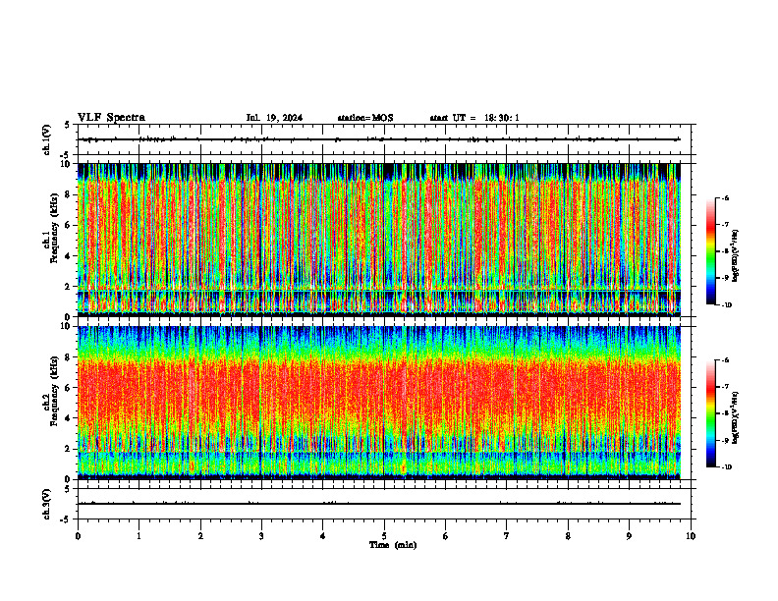Click the "station=MOS" header label
778x601 pixels.
click(365, 118)
